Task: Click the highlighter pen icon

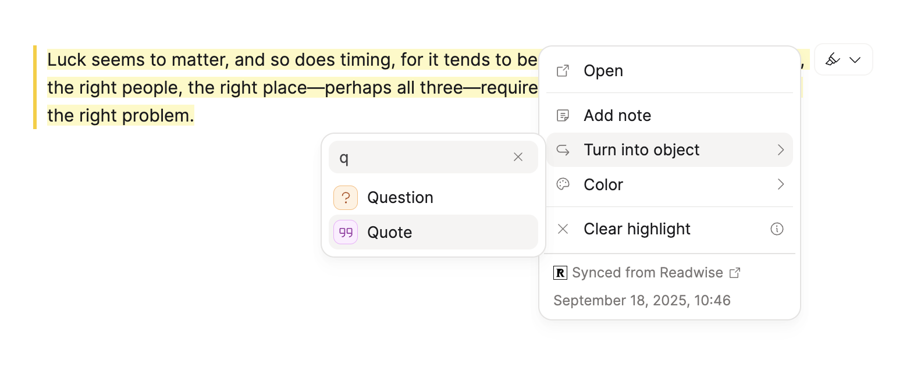Action: 833,59
